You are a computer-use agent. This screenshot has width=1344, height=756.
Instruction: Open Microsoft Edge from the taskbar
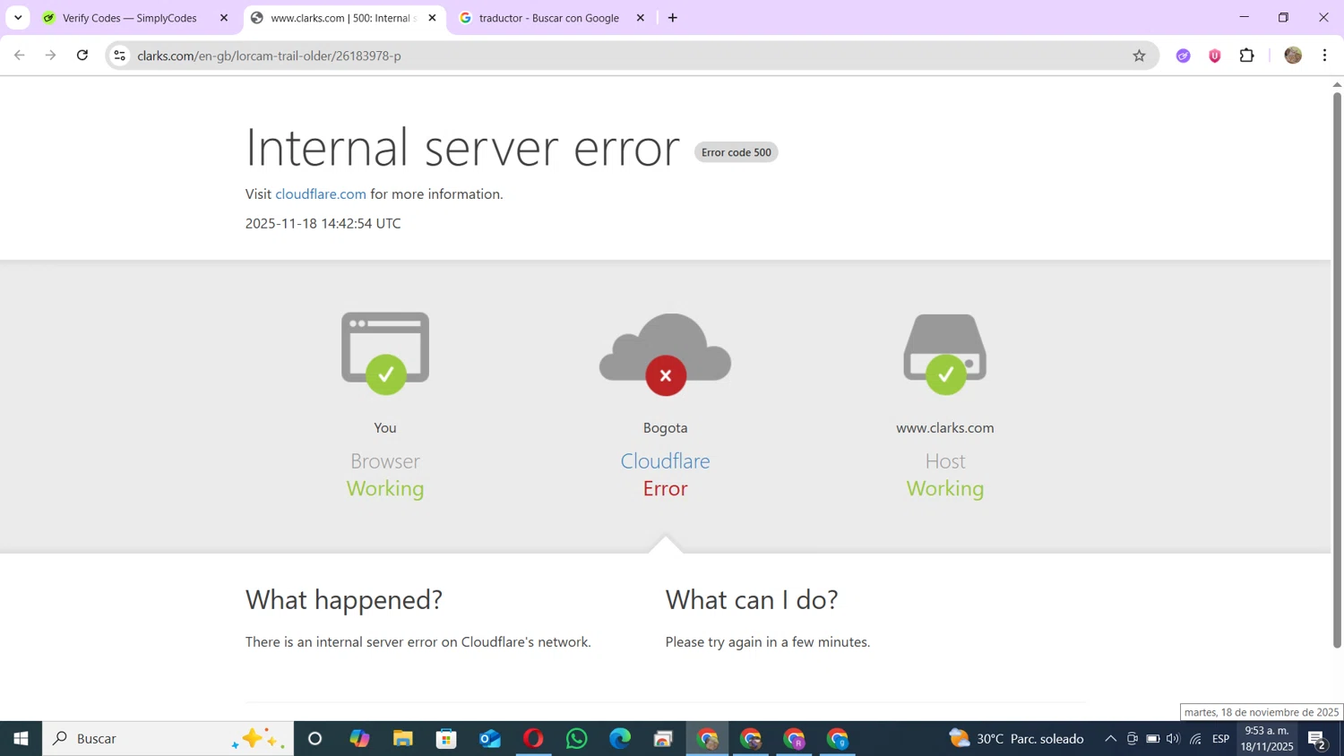pos(620,739)
